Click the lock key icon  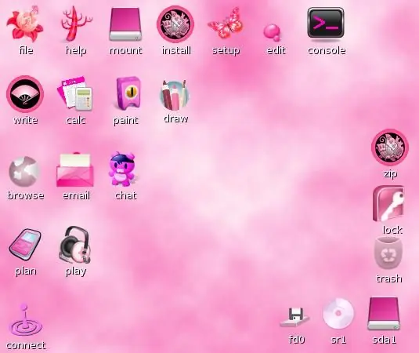pos(388,203)
